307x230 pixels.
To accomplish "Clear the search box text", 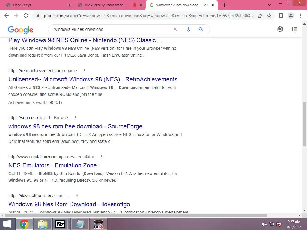I will pyautogui.click(x=175, y=29).
